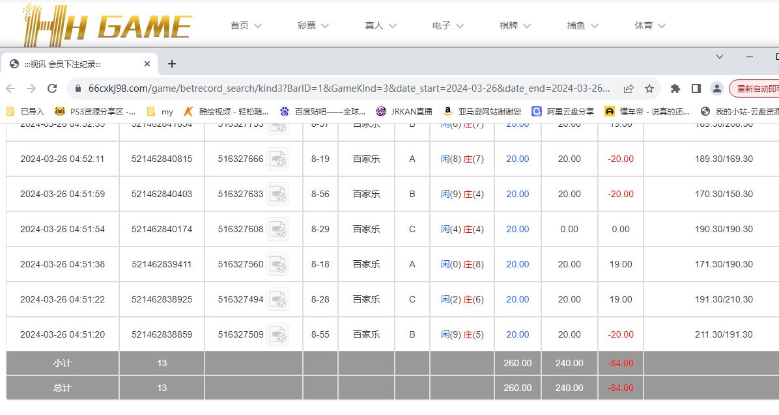
Task: Toggle the browser side panel icon
Action: (696, 88)
